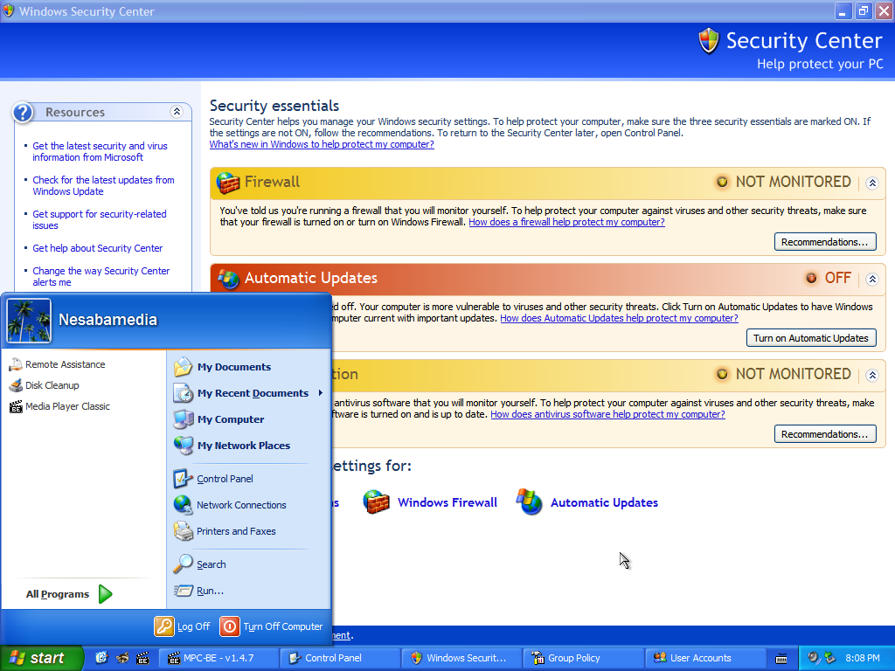
Task: Click the Start button
Action: point(41,658)
